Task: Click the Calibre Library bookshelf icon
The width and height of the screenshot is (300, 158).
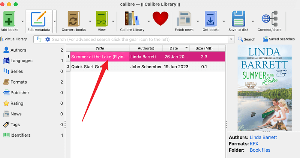Action: pos(132,18)
